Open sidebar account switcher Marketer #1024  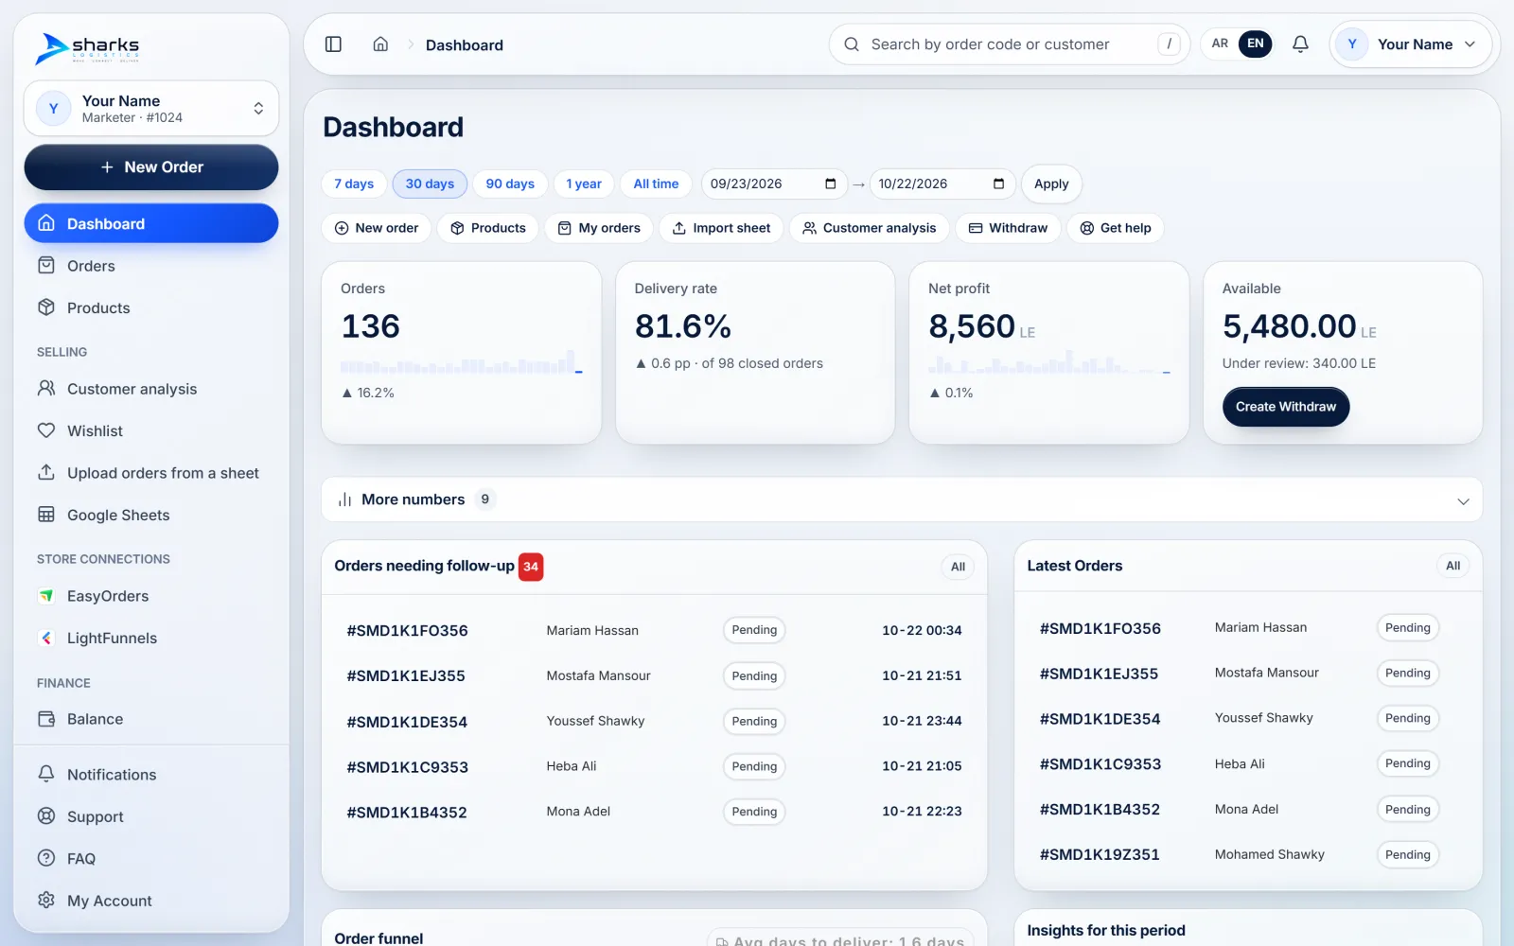point(151,109)
